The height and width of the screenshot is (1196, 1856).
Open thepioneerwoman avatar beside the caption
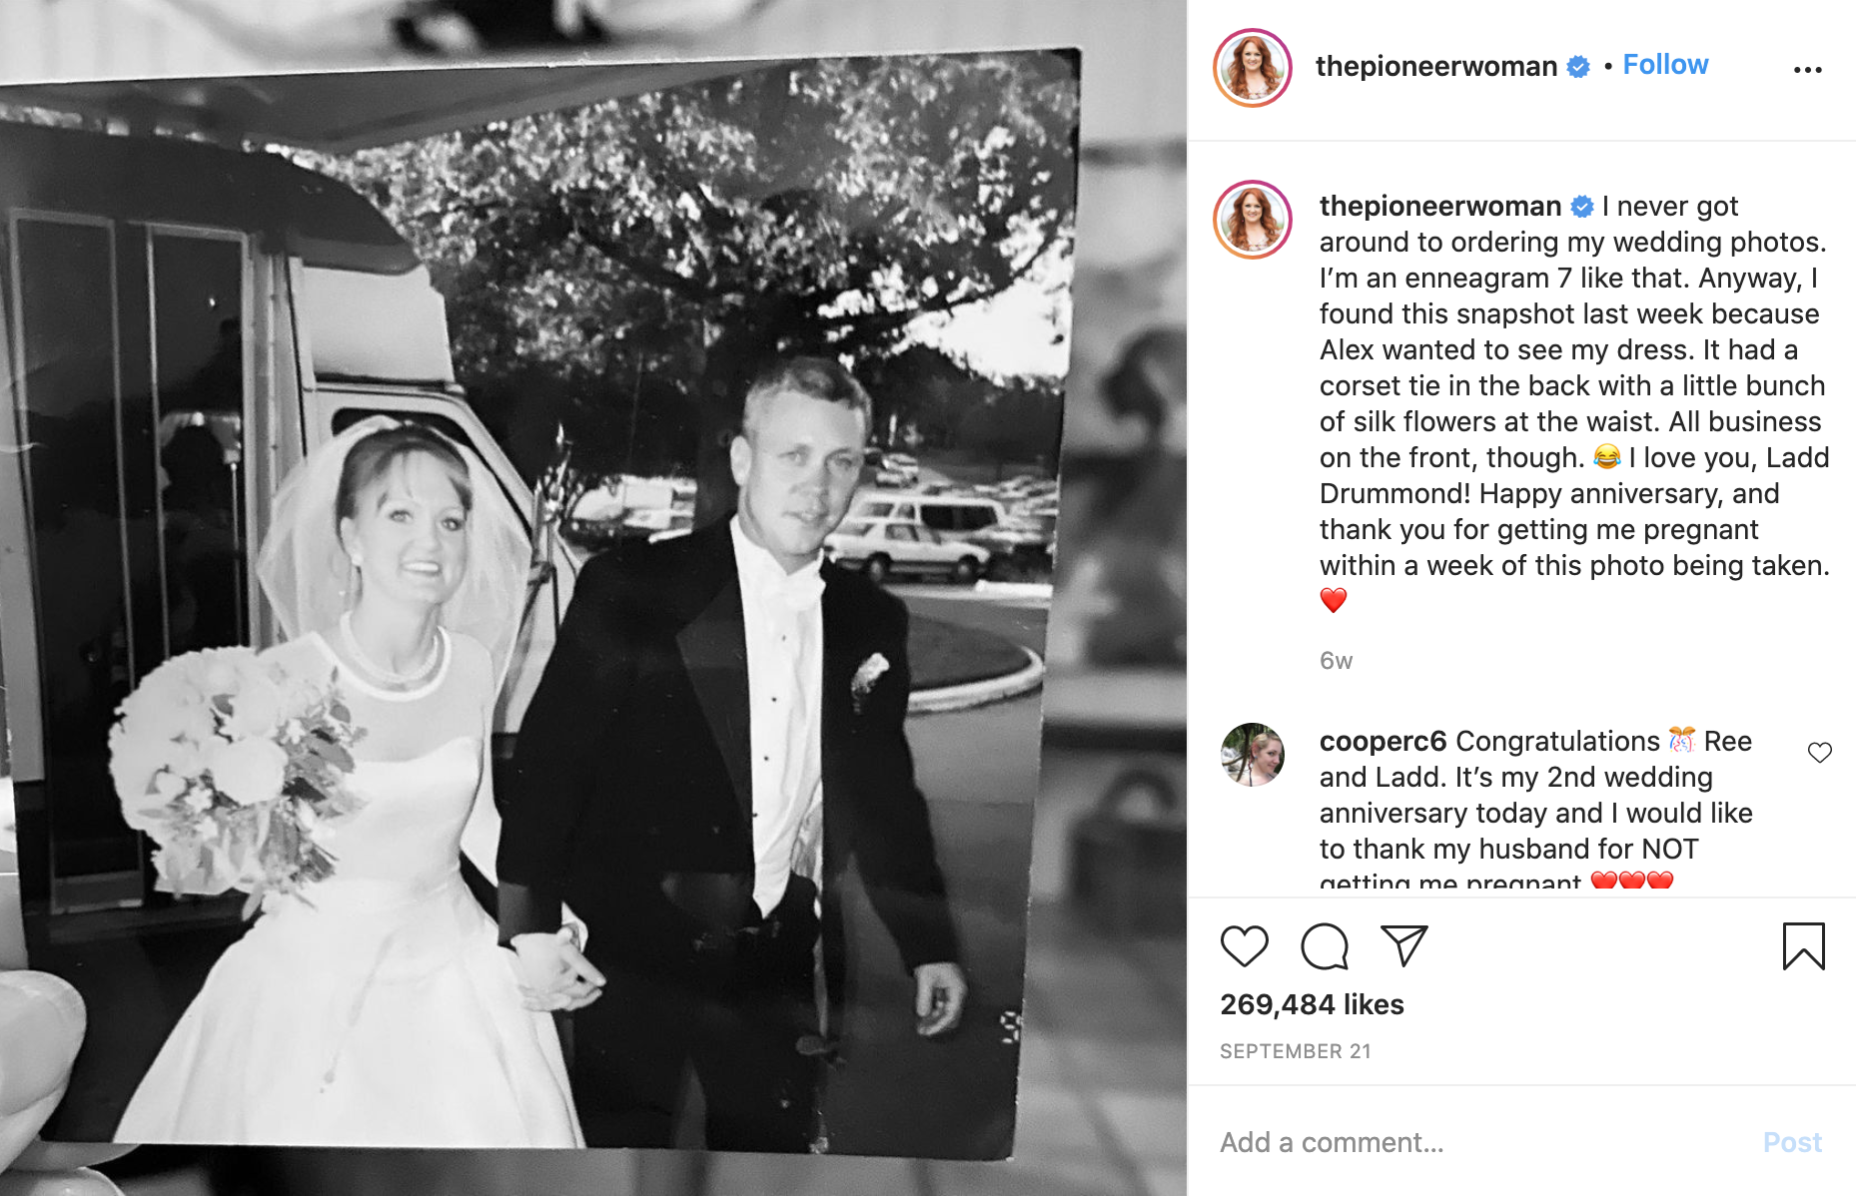point(1253,220)
